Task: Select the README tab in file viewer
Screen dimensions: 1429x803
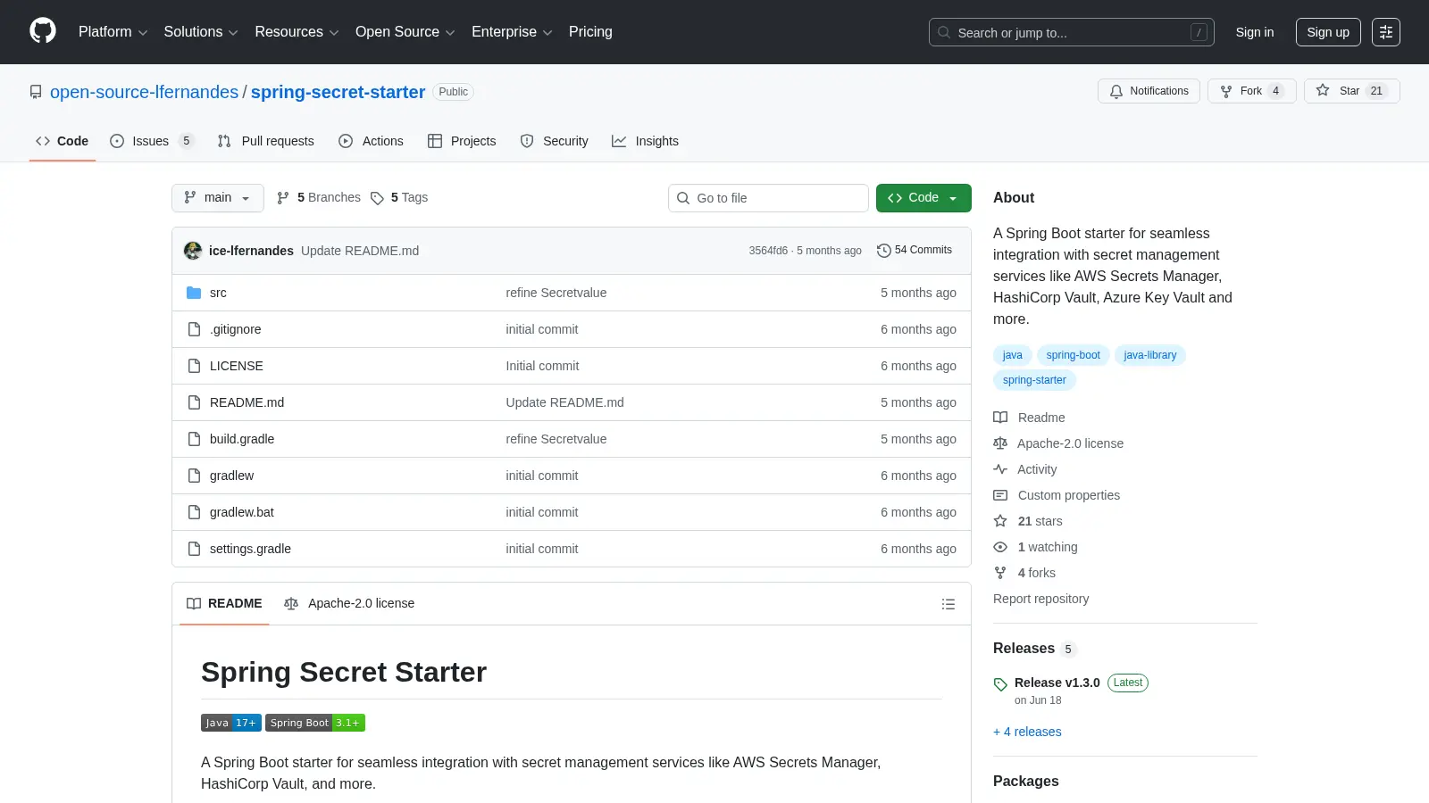Action: pyautogui.click(x=224, y=604)
